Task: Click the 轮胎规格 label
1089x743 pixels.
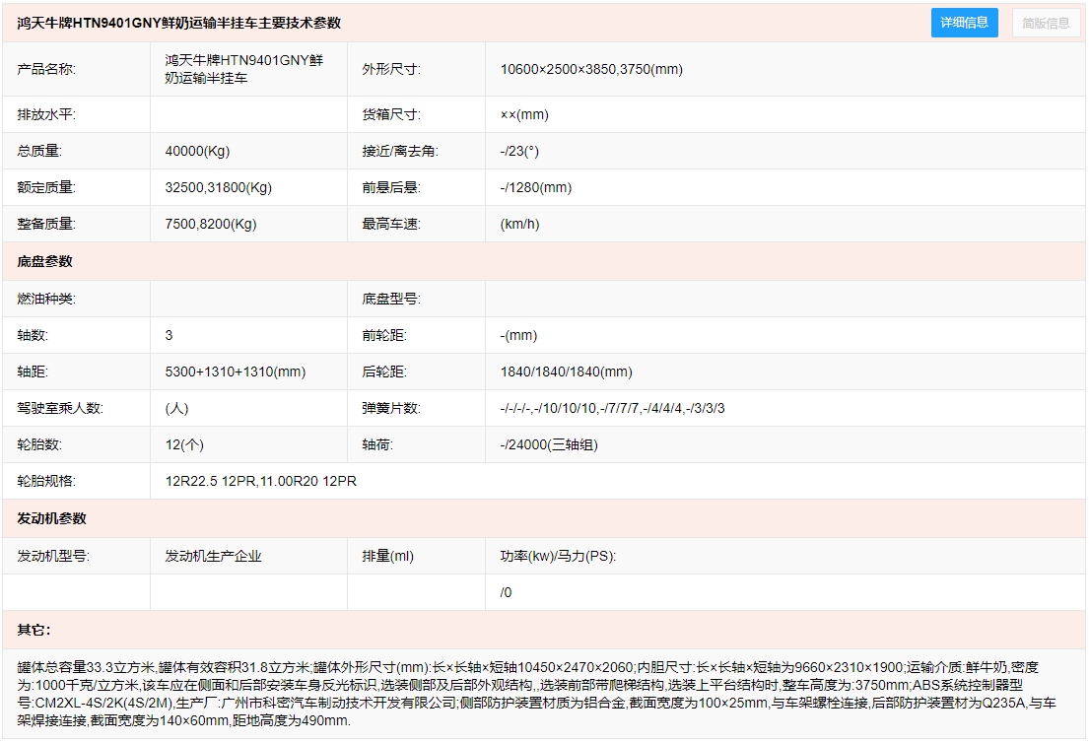Action: [46, 481]
